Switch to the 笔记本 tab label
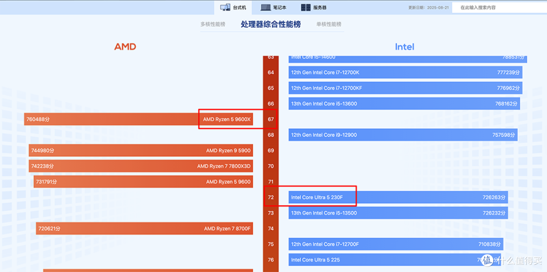 coord(280,8)
